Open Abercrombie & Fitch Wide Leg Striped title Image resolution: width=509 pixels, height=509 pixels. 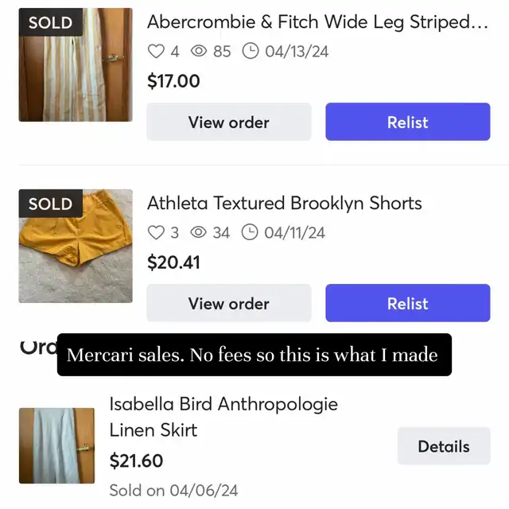[317, 22]
